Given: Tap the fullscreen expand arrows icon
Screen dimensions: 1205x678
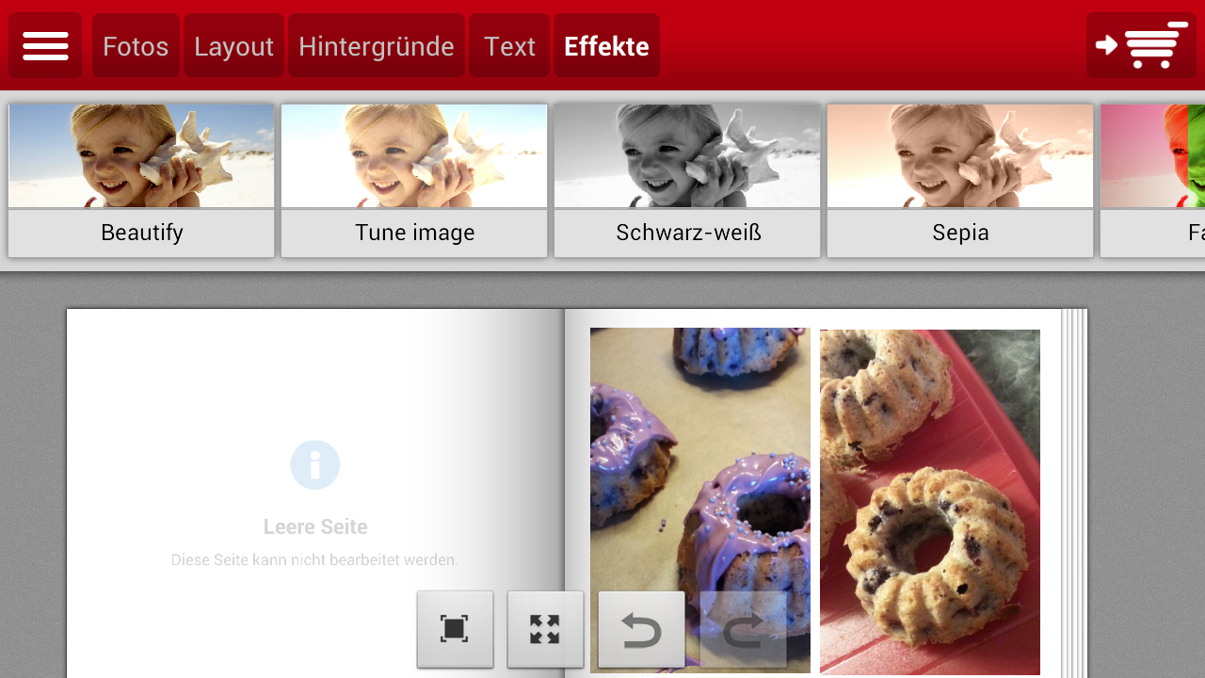Looking at the screenshot, I should (545, 629).
